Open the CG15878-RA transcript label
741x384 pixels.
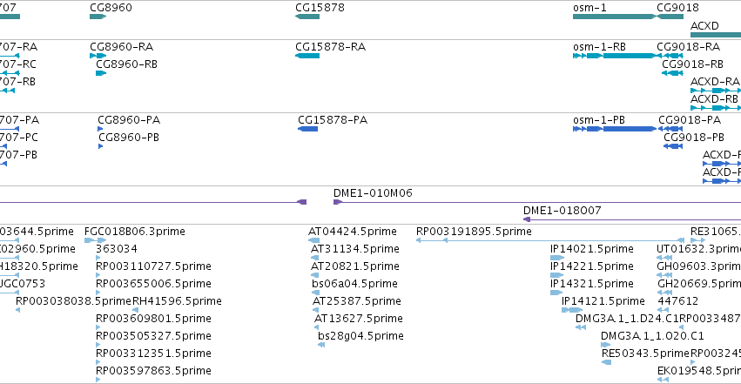point(330,47)
